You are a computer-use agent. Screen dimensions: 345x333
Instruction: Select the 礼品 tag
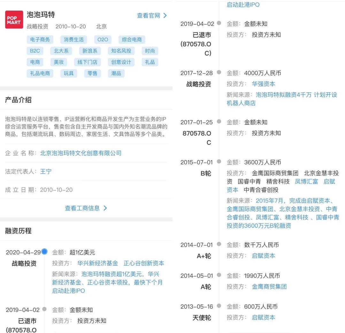(150, 62)
